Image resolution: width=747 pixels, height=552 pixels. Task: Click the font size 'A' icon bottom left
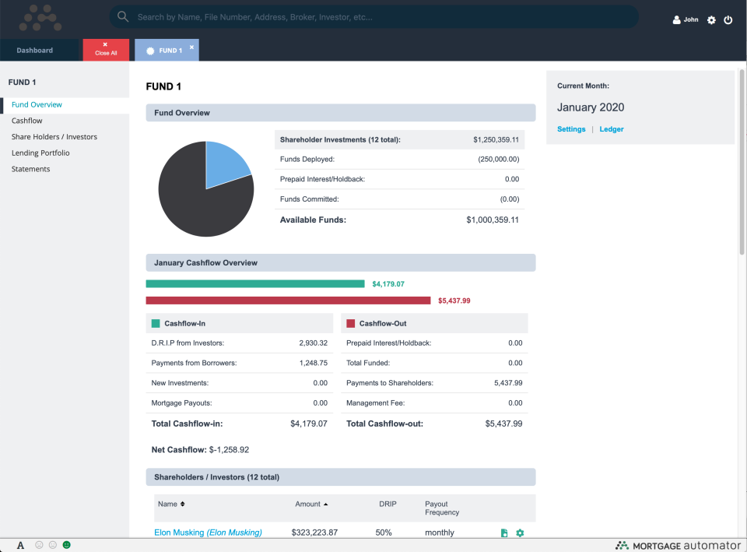point(21,545)
